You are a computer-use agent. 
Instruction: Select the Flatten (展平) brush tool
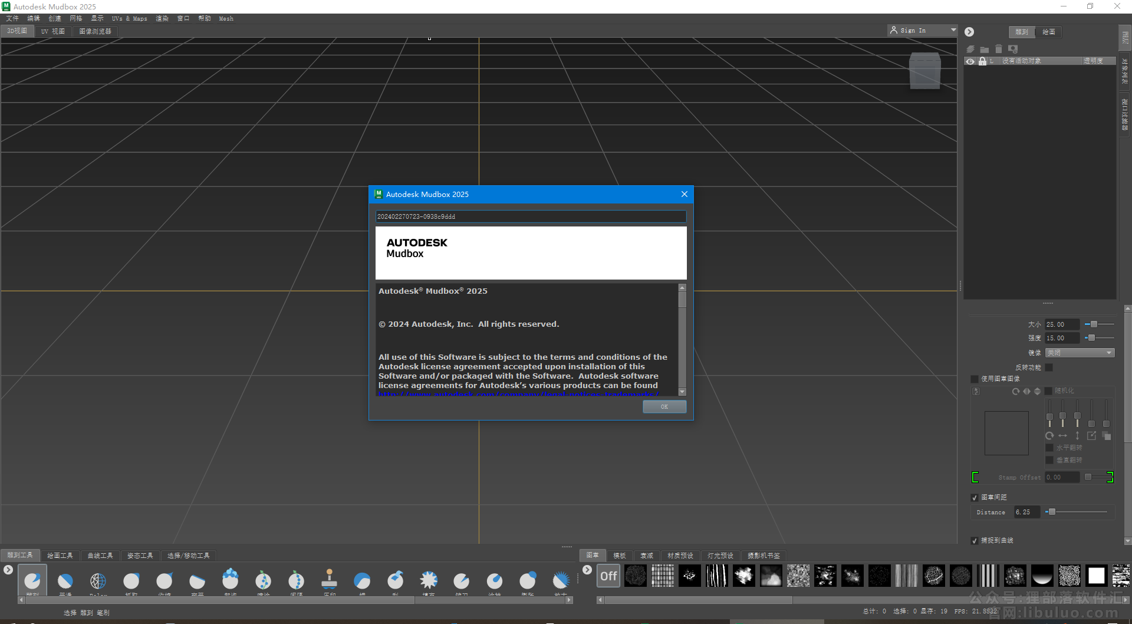tap(198, 581)
